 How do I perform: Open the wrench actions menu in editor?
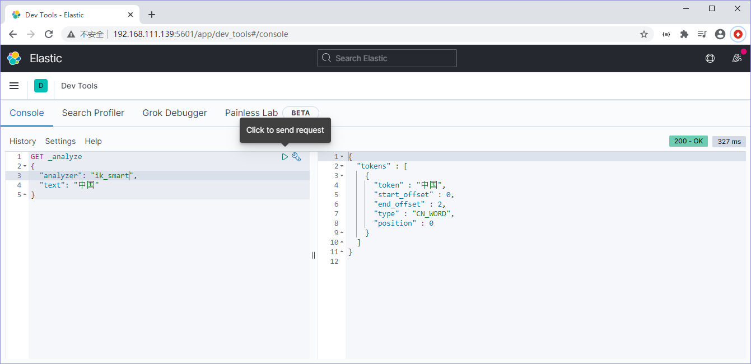click(296, 157)
